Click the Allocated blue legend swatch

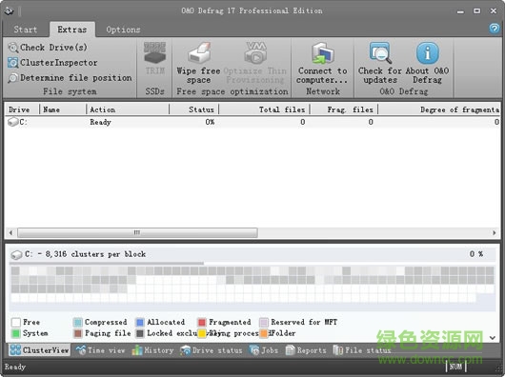(140, 322)
